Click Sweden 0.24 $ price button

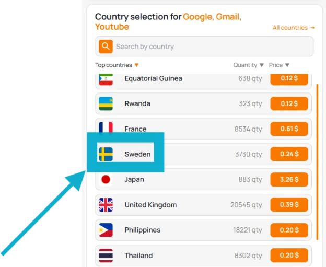coord(289,154)
